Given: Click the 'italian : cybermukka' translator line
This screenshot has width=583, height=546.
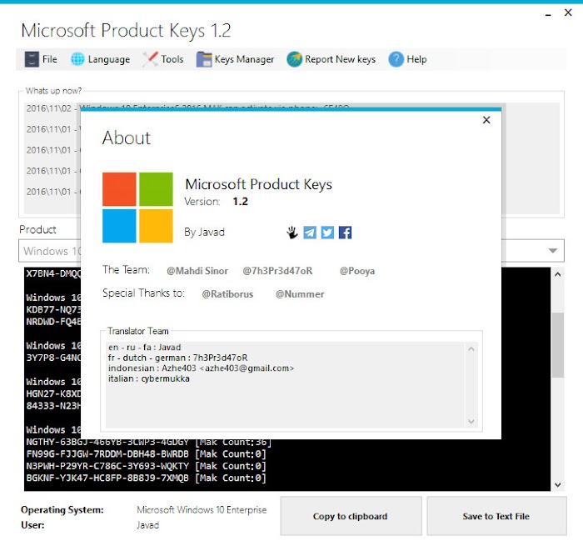Looking at the screenshot, I should click(149, 378).
